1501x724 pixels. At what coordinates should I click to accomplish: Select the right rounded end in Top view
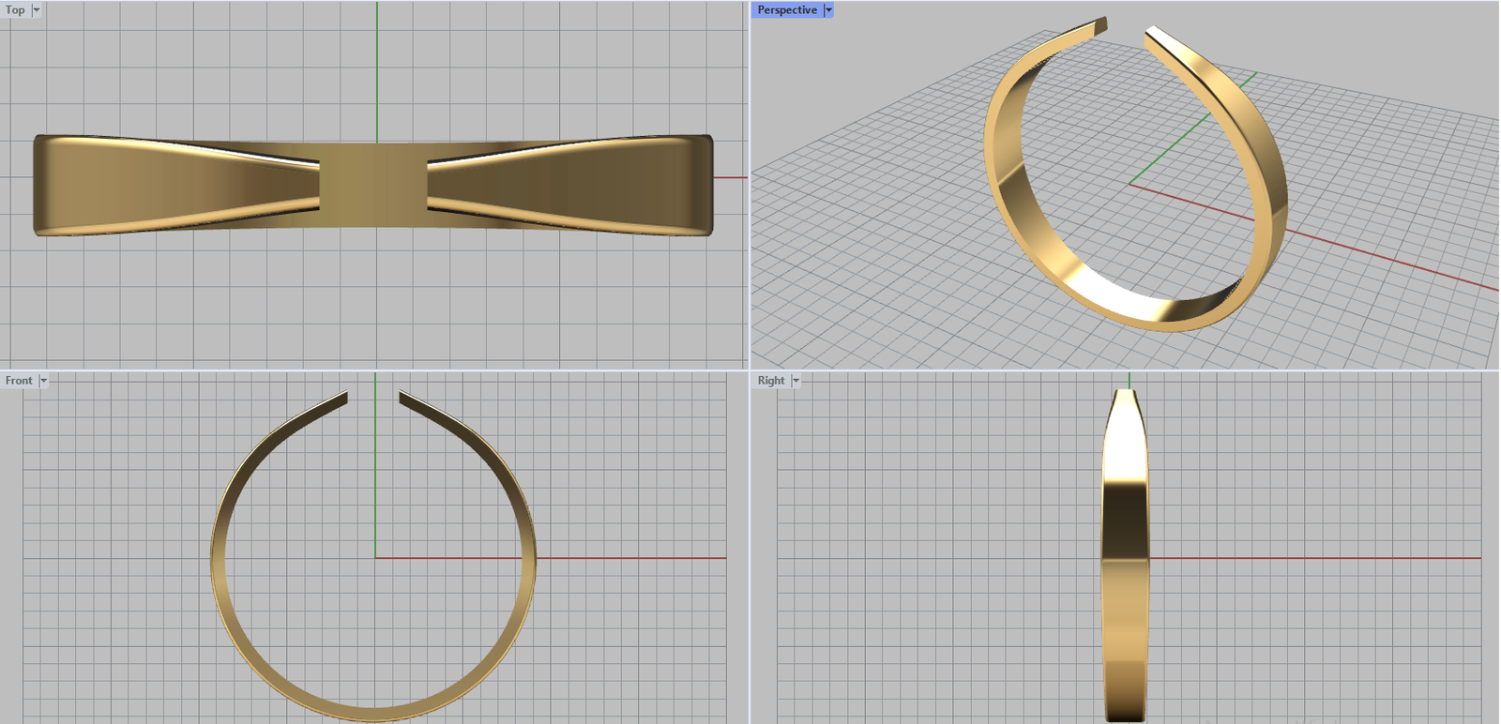click(x=705, y=185)
